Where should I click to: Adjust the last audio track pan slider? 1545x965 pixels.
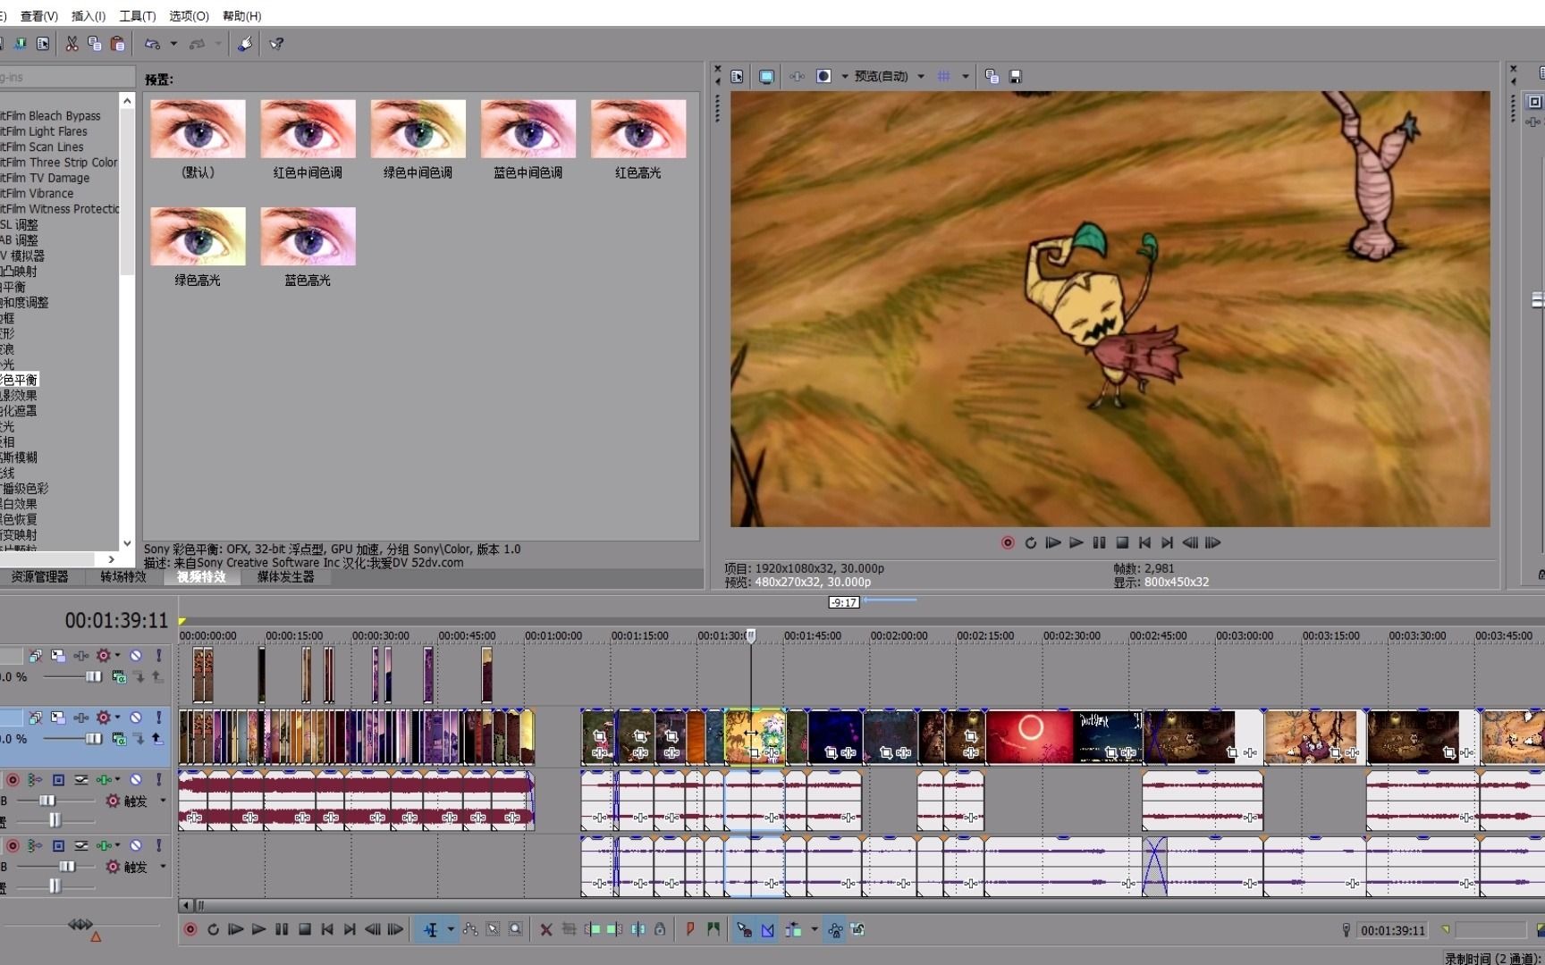(55, 885)
